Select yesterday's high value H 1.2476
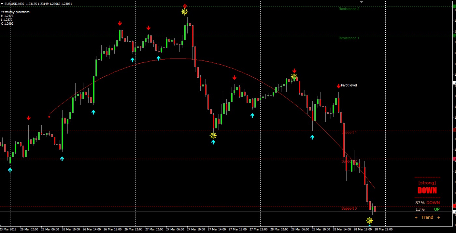The height and width of the screenshot is (234, 456). point(7,16)
